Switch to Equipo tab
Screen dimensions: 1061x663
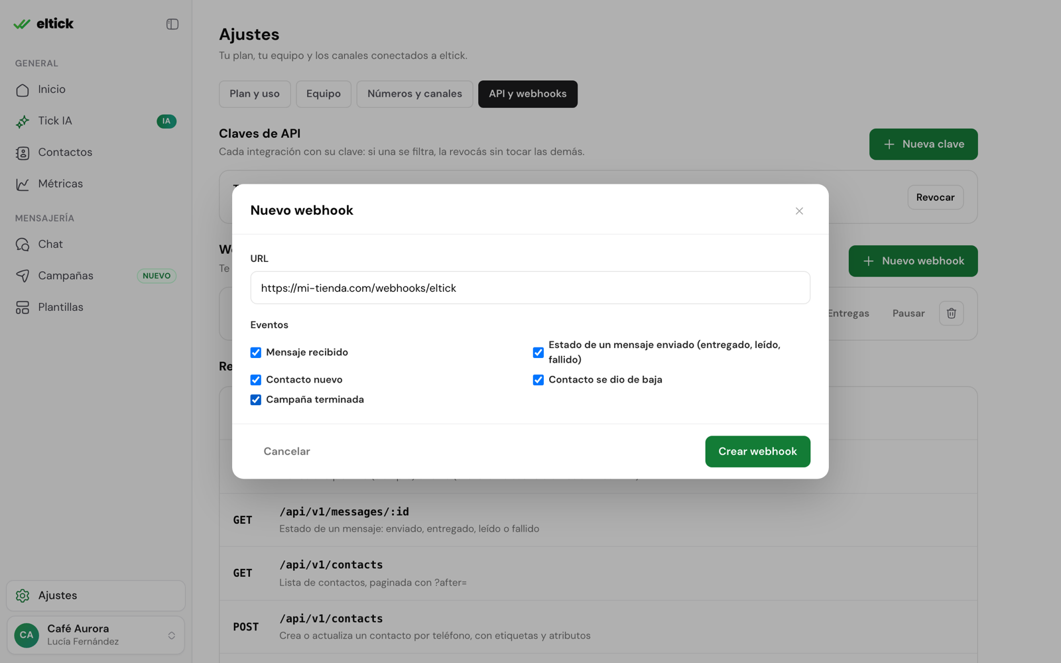324,94
